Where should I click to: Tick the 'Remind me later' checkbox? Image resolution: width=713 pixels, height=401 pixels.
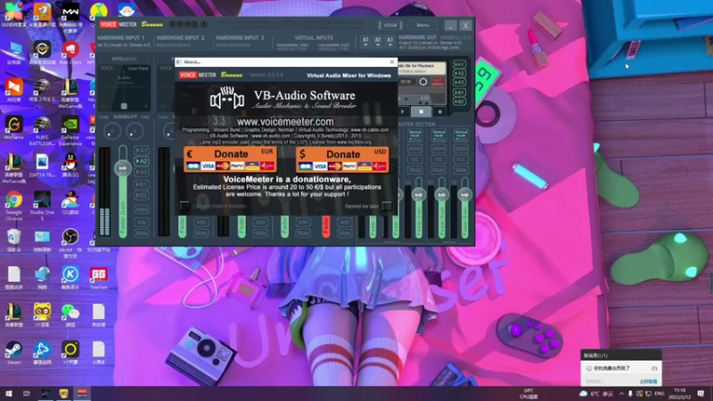click(x=387, y=206)
